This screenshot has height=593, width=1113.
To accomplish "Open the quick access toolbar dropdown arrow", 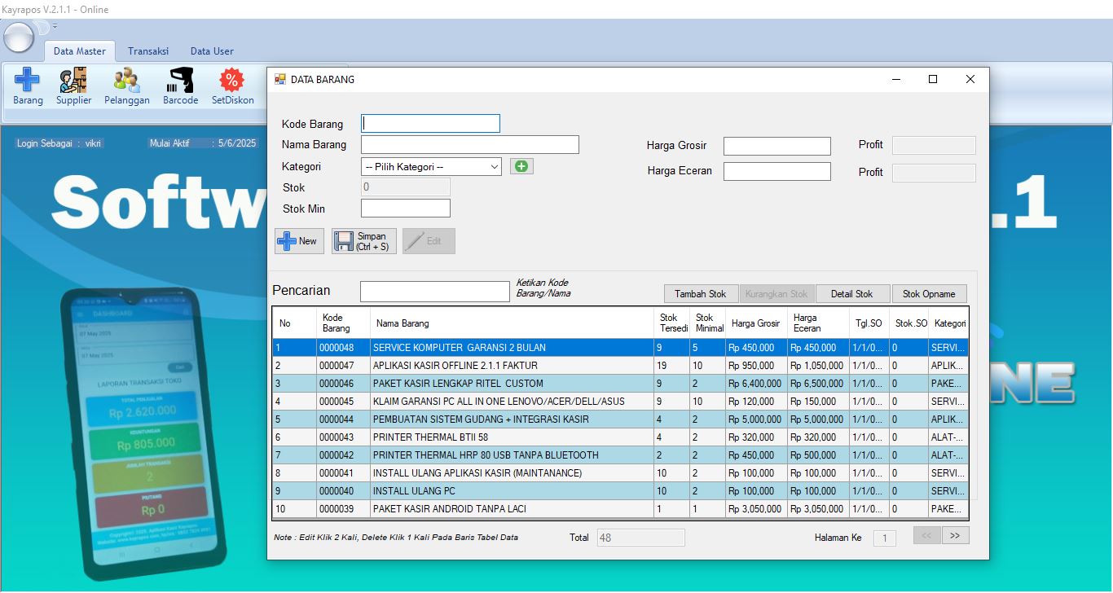I will click(55, 27).
